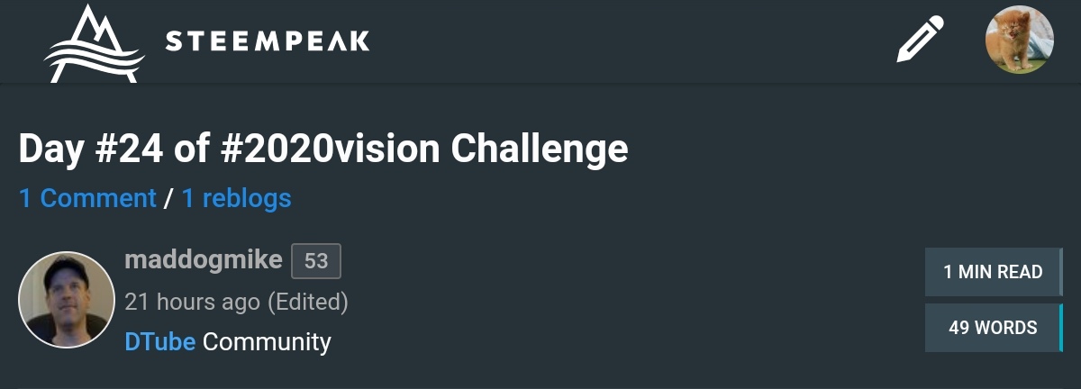Click the cyan bar beside 49 WORDS
The height and width of the screenshot is (389, 1081).
click(x=1061, y=328)
